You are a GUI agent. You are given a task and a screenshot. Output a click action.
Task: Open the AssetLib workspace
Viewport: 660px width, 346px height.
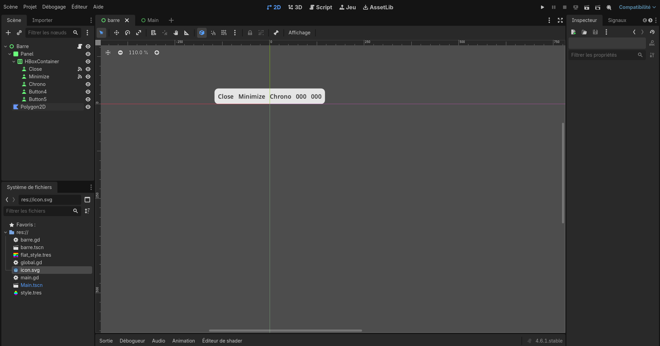click(x=378, y=7)
